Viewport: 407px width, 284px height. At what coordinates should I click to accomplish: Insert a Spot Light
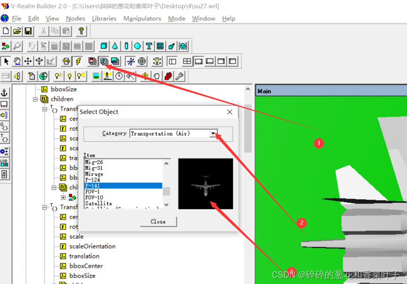81,76
